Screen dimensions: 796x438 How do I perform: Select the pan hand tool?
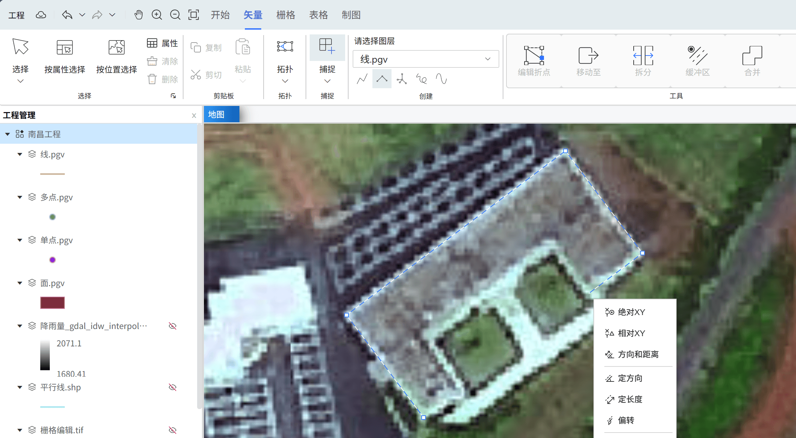point(138,15)
